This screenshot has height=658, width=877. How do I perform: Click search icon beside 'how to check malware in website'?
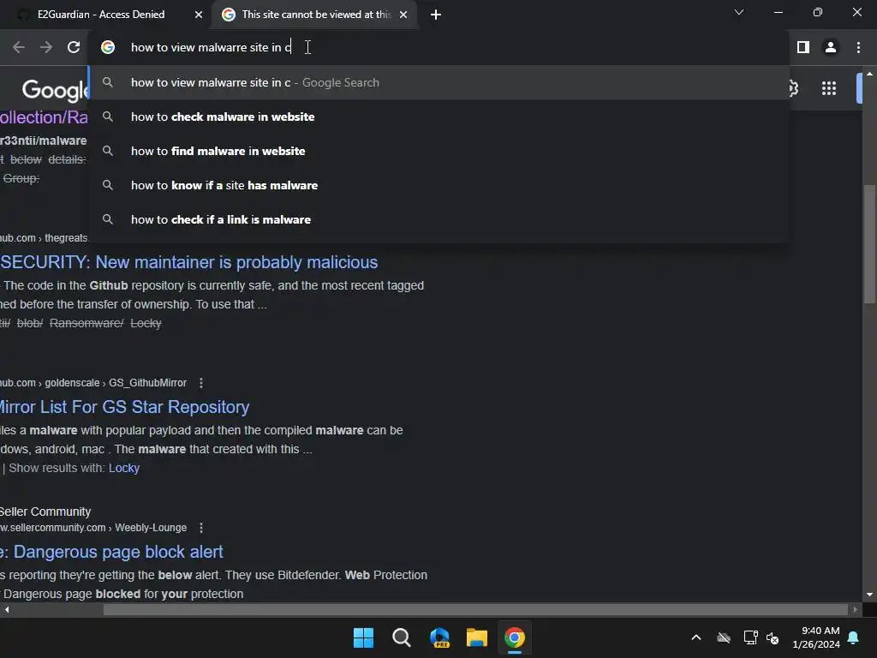[x=108, y=117]
